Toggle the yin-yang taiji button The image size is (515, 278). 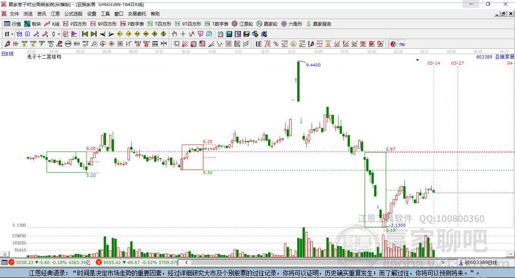[x=393, y=44]
